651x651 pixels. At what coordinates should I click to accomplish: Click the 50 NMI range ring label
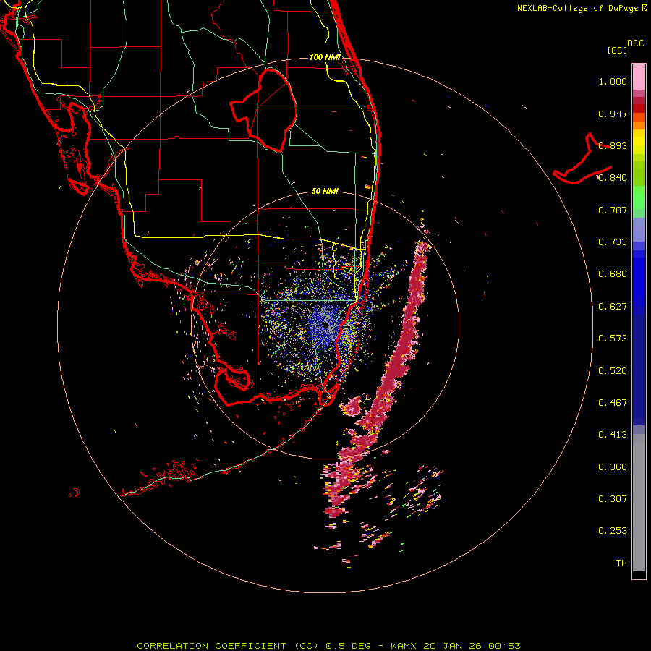pos(325,191)
